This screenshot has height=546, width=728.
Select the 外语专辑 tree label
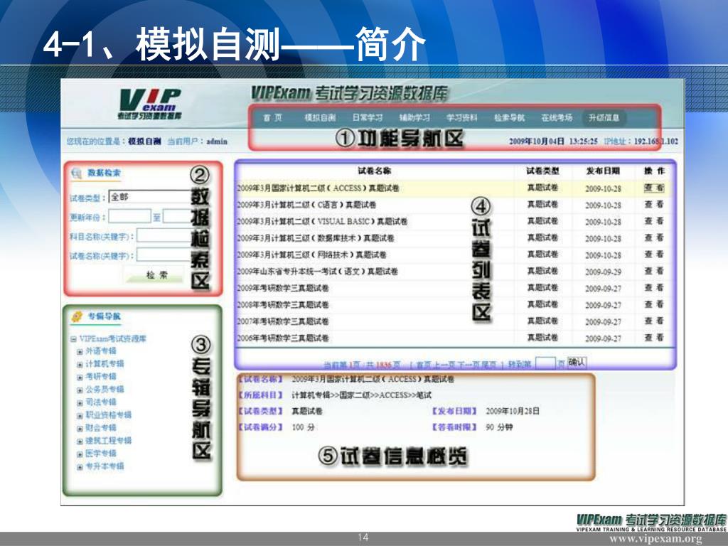[101, 351]
